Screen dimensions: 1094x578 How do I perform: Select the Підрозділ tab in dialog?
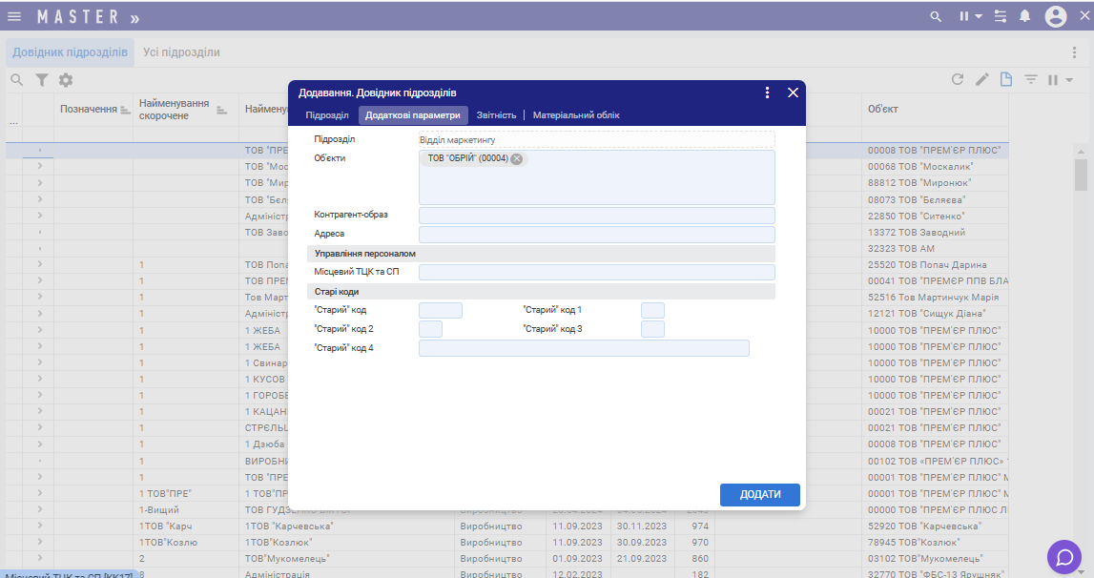(327, 115)
